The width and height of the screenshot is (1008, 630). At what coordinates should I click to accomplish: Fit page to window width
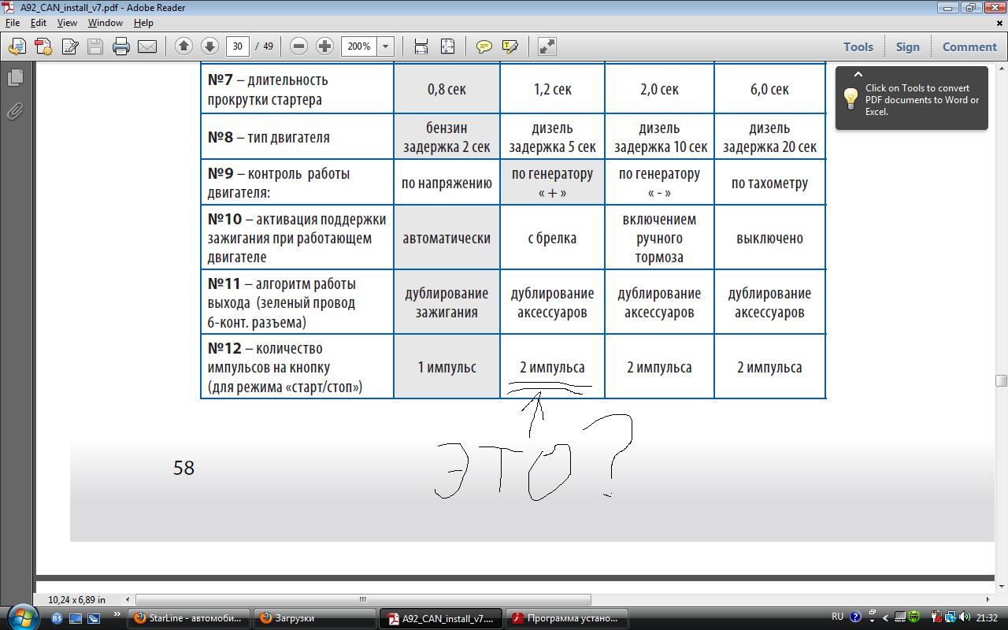tap(421, 46)
